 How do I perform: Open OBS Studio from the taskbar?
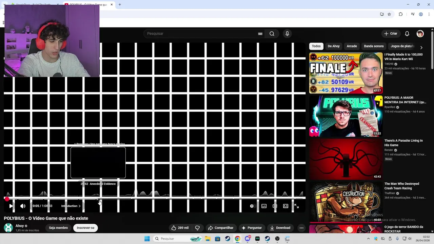277,239
